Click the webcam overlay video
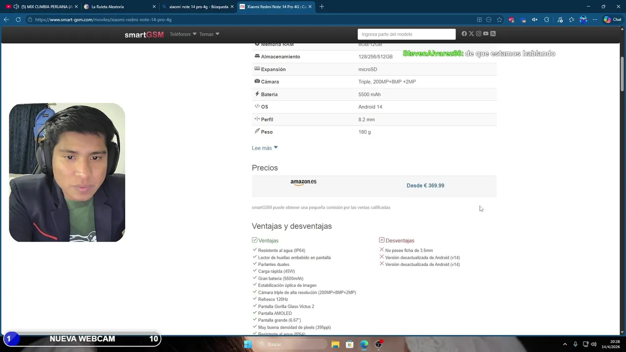Screen dimensions: 626x352 tap(67, 173)
